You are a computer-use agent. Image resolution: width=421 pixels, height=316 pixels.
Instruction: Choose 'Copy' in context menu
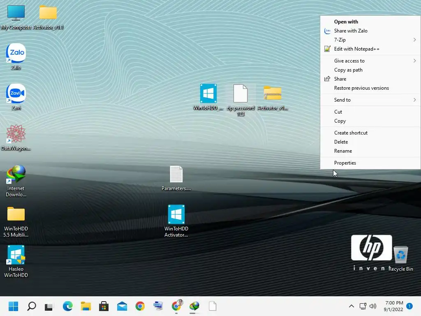[370, 121]
